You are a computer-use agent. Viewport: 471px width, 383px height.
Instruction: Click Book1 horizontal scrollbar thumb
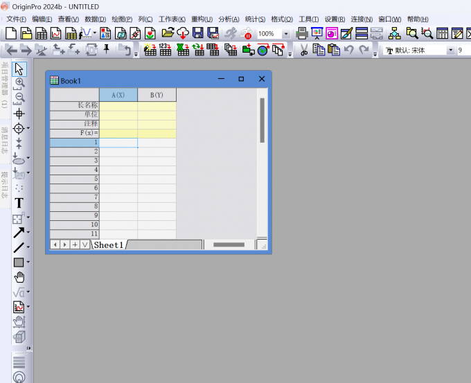point(229,244)
